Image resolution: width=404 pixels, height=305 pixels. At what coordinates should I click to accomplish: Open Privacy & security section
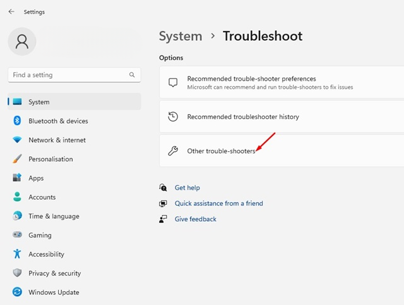[x=74, y=273]
